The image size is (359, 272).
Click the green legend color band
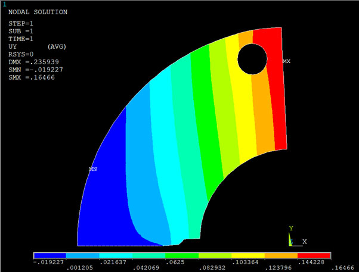182,255
